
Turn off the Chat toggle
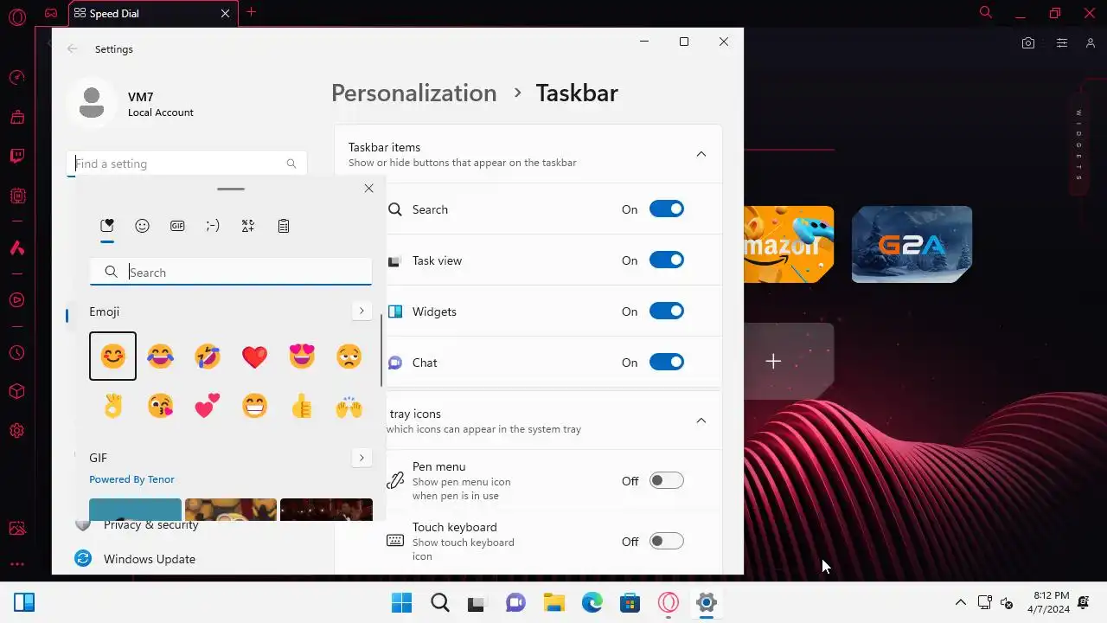(x=666, y=362)
